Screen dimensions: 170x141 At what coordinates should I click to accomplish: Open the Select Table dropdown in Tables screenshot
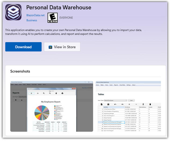115,100
